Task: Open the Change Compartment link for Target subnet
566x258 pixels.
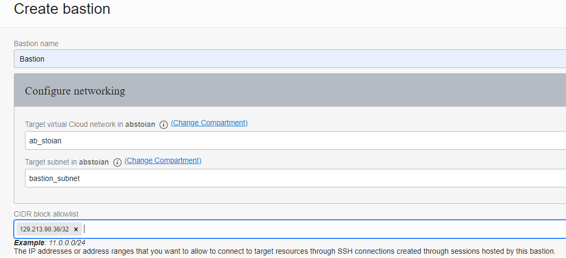Action: click(x=163, y=160)
